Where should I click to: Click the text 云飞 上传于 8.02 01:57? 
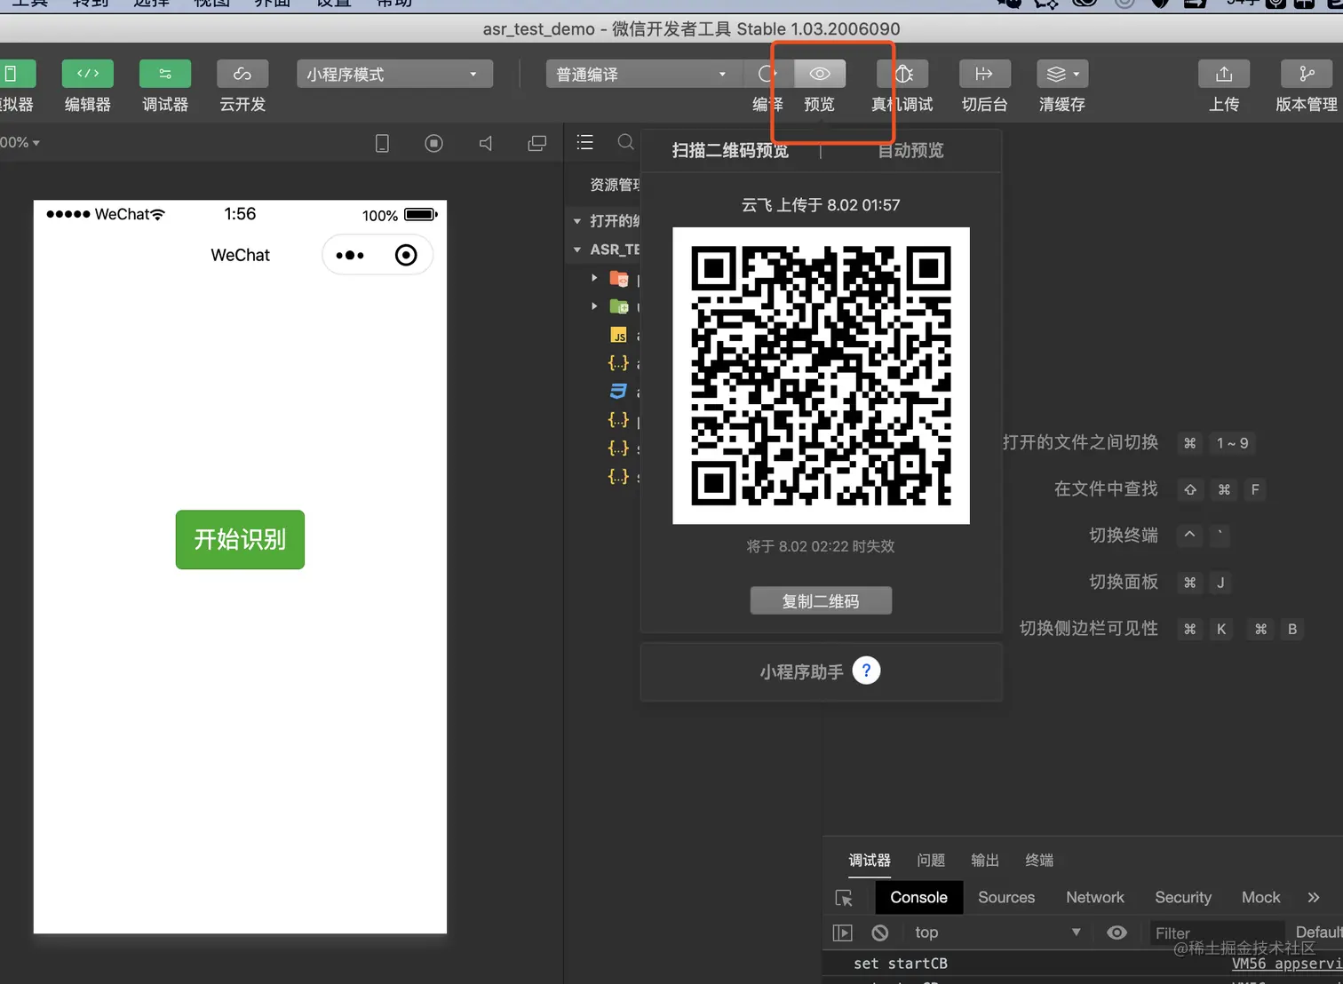821,205
